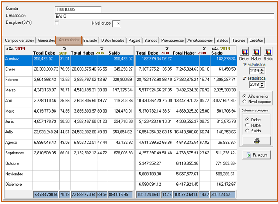
Task: Select the Mayo row label
Action: [10, 111]
